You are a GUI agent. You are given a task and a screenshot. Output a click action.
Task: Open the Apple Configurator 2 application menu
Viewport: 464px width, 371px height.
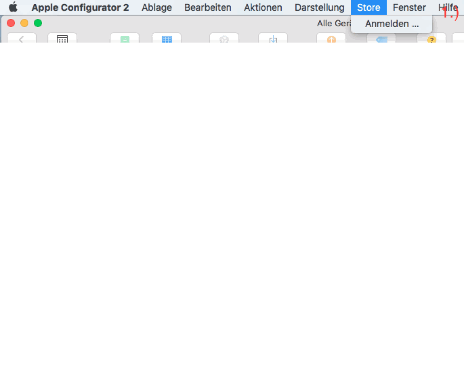click(x=80, y=8)
